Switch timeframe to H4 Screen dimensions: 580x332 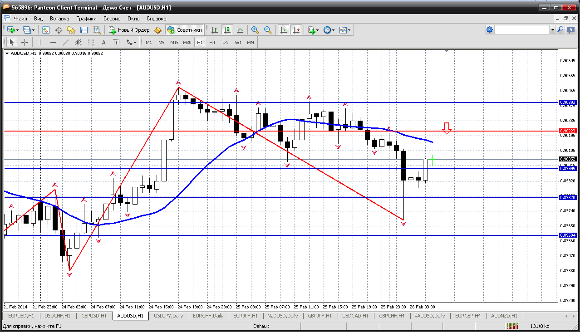[212, 42]
